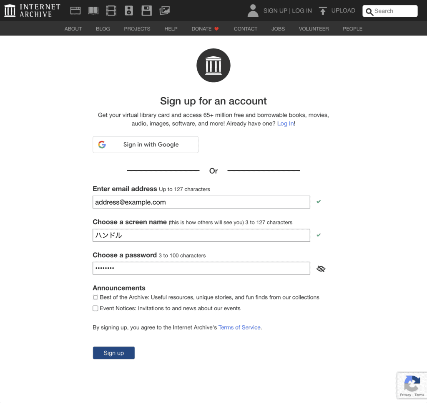Click the Upload link in header
This screenshot has width=427, height=403.
[x=343, y=10]
